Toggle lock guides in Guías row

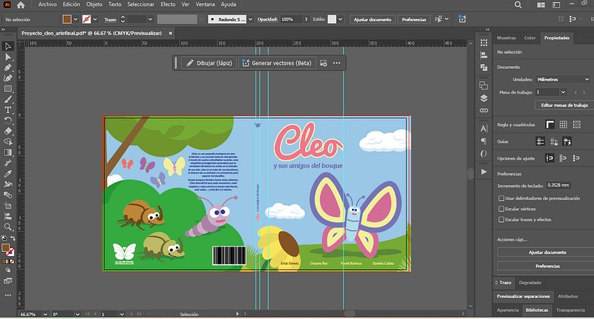pos(554,141)
